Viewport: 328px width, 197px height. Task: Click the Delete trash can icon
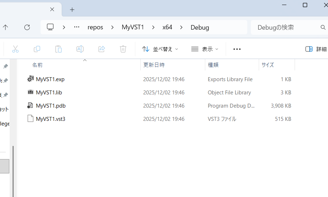[123, 49]
